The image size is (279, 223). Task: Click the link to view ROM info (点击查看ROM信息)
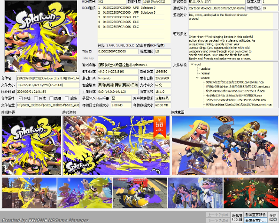[x=150, y=45]
